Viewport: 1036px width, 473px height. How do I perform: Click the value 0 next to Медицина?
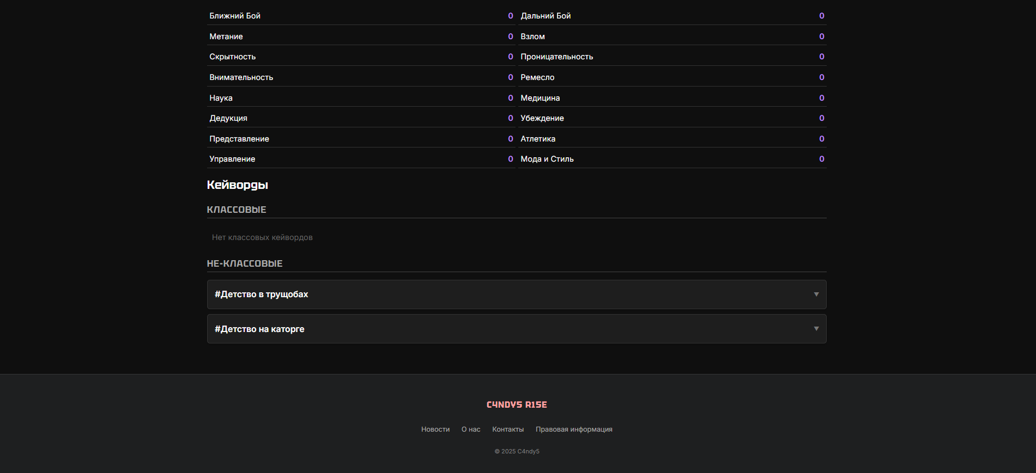coord(822,98)
